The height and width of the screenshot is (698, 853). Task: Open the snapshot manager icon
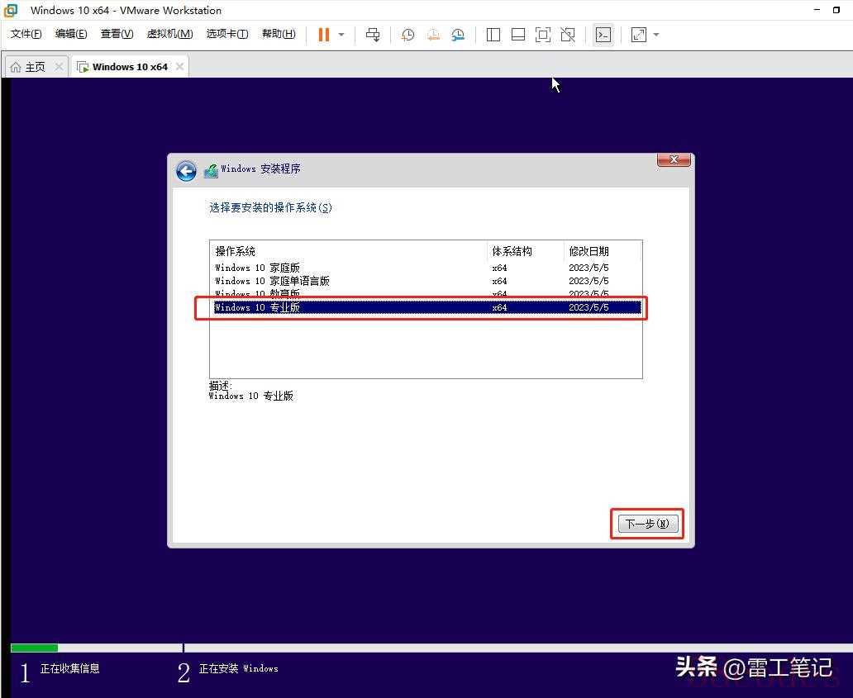coord(458,35)
